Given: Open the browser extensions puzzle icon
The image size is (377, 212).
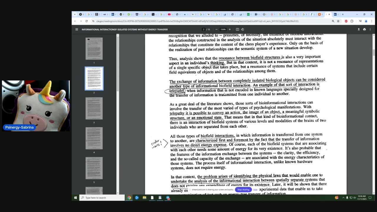Looking at the screenshot, I should coord(352,21).
